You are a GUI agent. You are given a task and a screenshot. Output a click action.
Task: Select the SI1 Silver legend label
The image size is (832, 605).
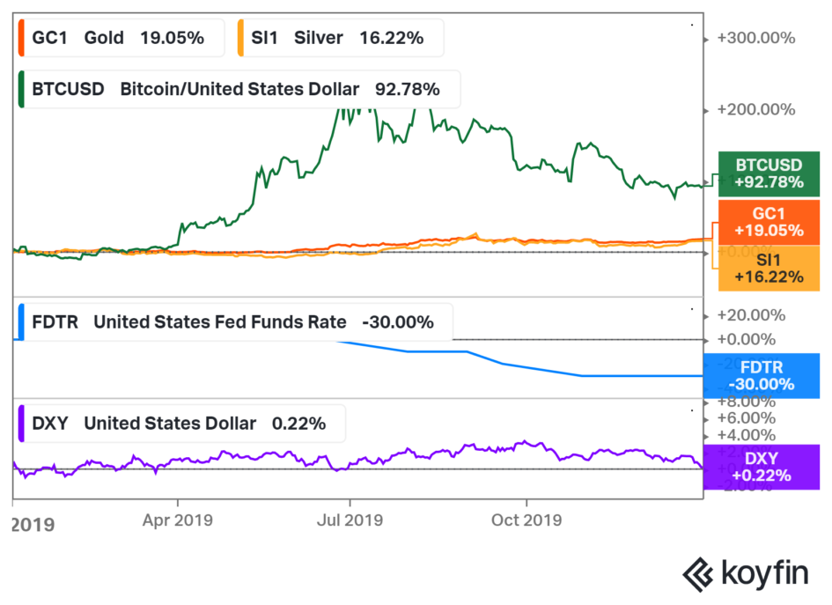click(340, 38)
